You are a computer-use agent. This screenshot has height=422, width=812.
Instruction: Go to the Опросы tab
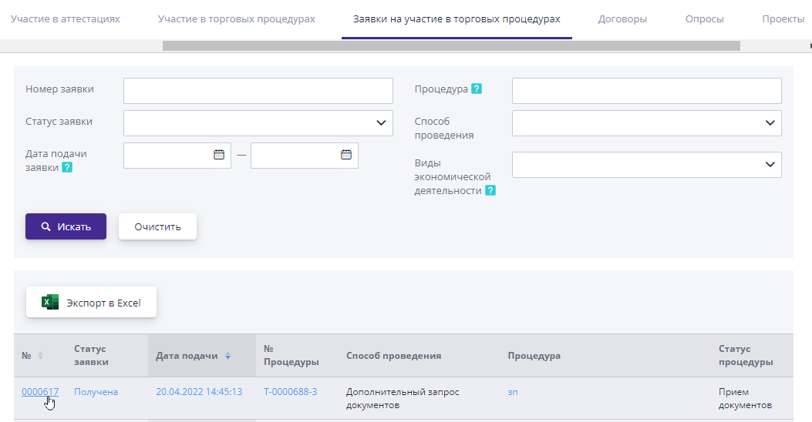point(704,19)
